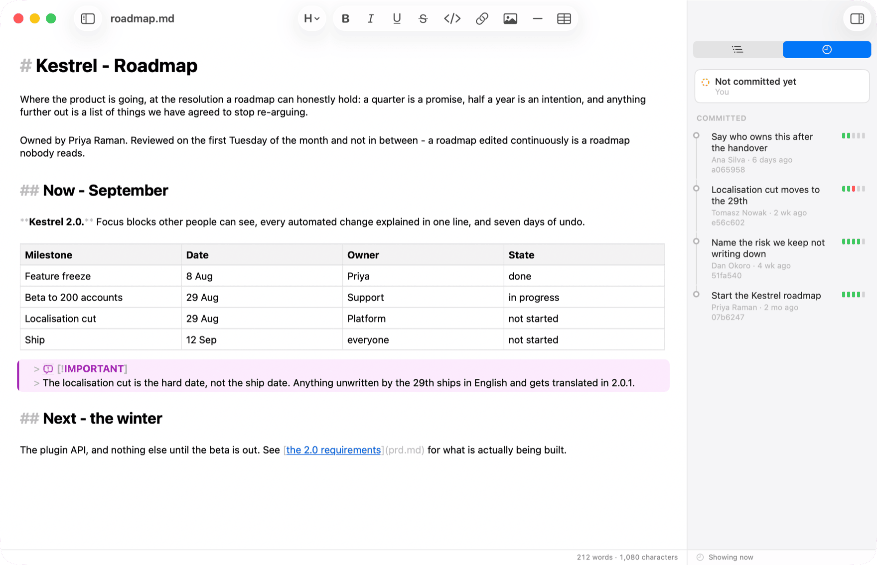Click the 'Ship' milestone cell
The width and height of the screenshot is (877, 565).
[x=101, y=340]
